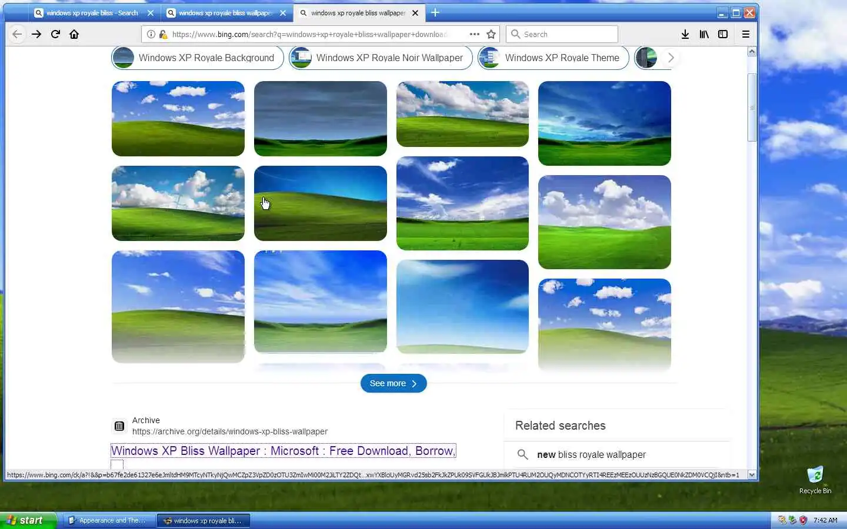847x529 pixels.
Task: Open the first top-left bliss thumbnail
Action: (178, 119)
